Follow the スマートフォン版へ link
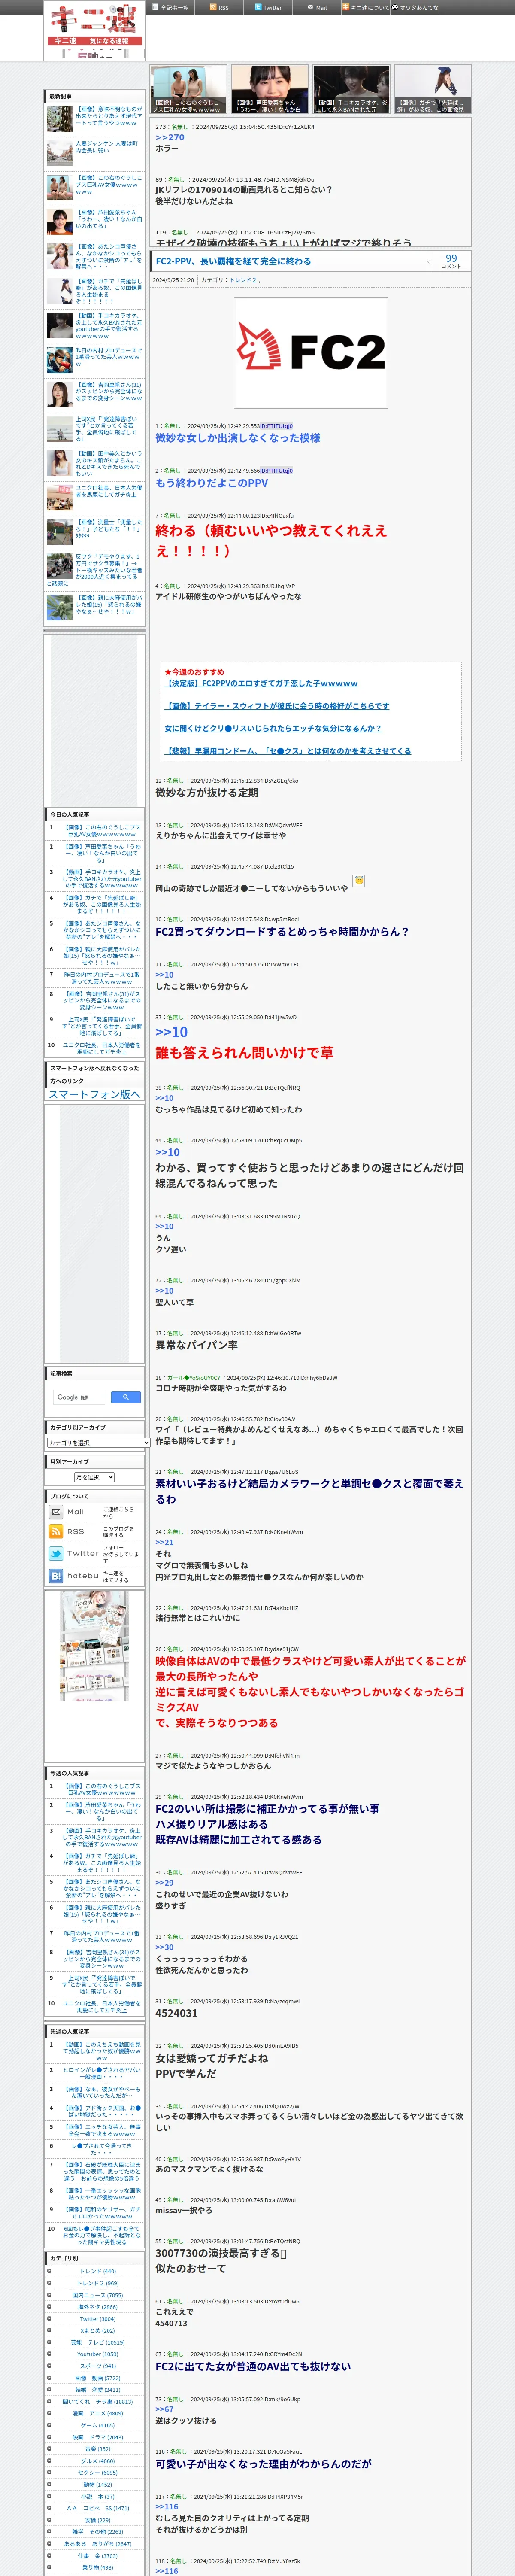The width and height of the screenshot is (515, 2576). click(x=95, y=1094)
